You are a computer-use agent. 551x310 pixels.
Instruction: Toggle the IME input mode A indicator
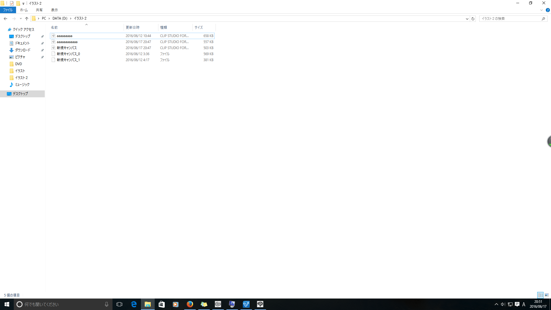(x=524, y=304)
